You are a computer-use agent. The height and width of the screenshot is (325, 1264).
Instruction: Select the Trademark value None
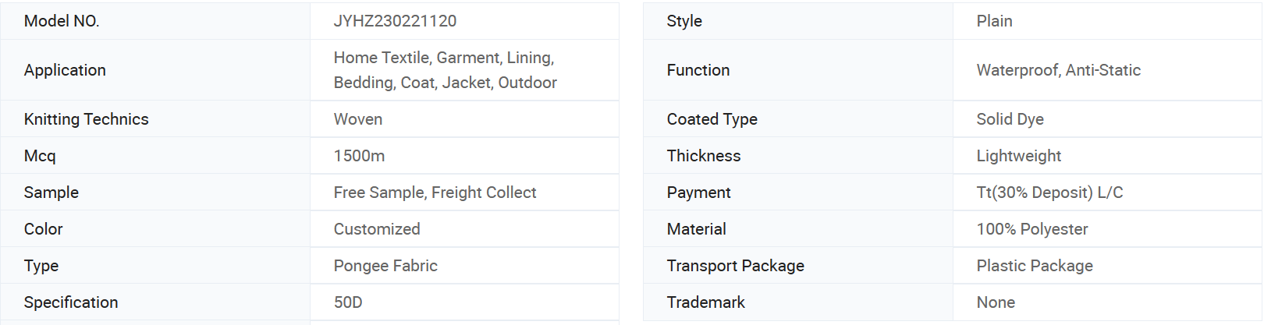pos(996,302)
